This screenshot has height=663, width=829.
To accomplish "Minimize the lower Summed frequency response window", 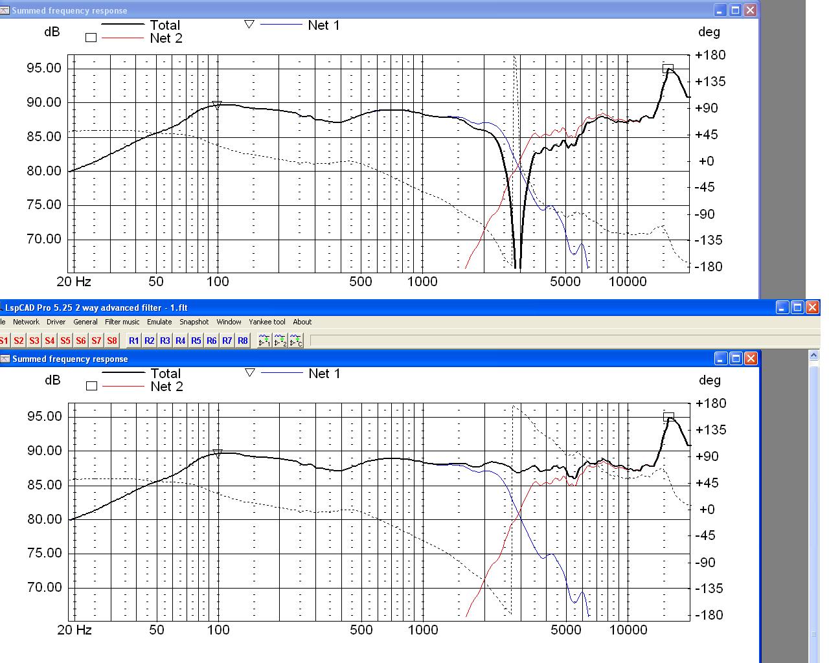I will pos(721,358).
